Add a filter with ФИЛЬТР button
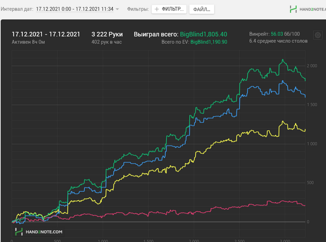Image resolution: width=326 pixels, height=242 pixels. point(169,9)
